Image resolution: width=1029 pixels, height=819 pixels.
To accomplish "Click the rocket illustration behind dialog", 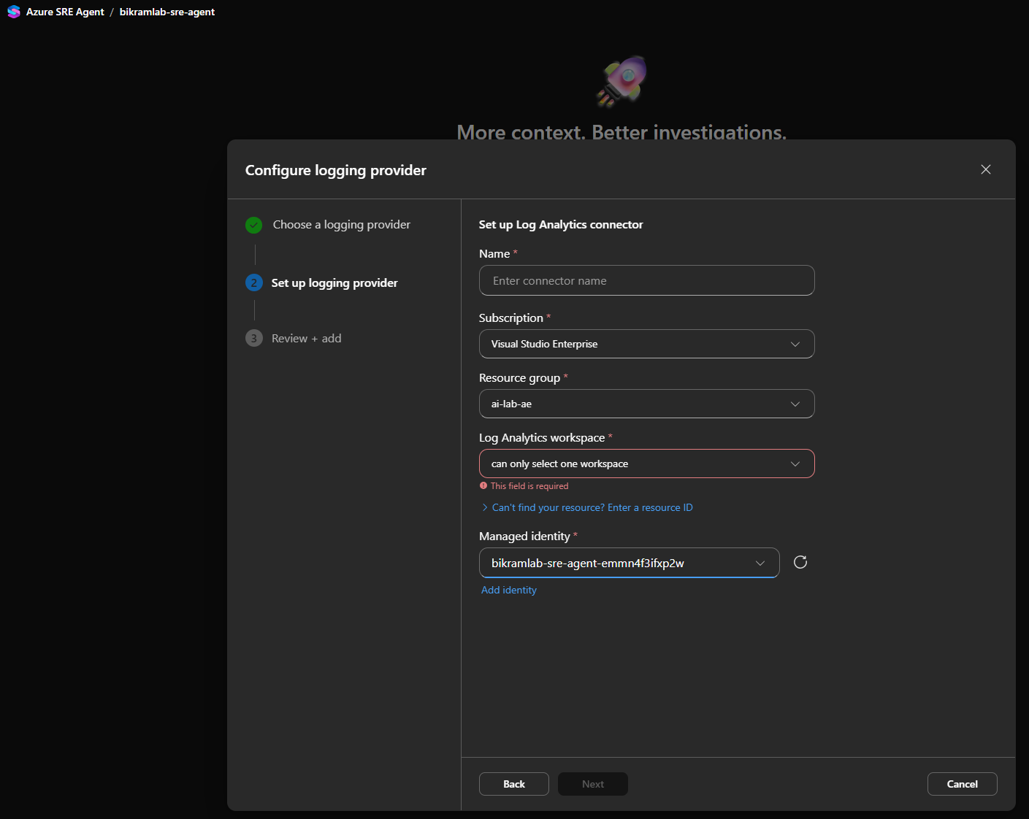I will [x=622, y=80].
